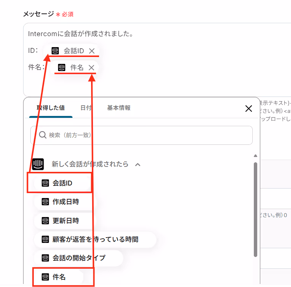Open the 基本情報 tab
Image resolution: width=291 pixels, height=287 pixels.
[x=119, y=108]
